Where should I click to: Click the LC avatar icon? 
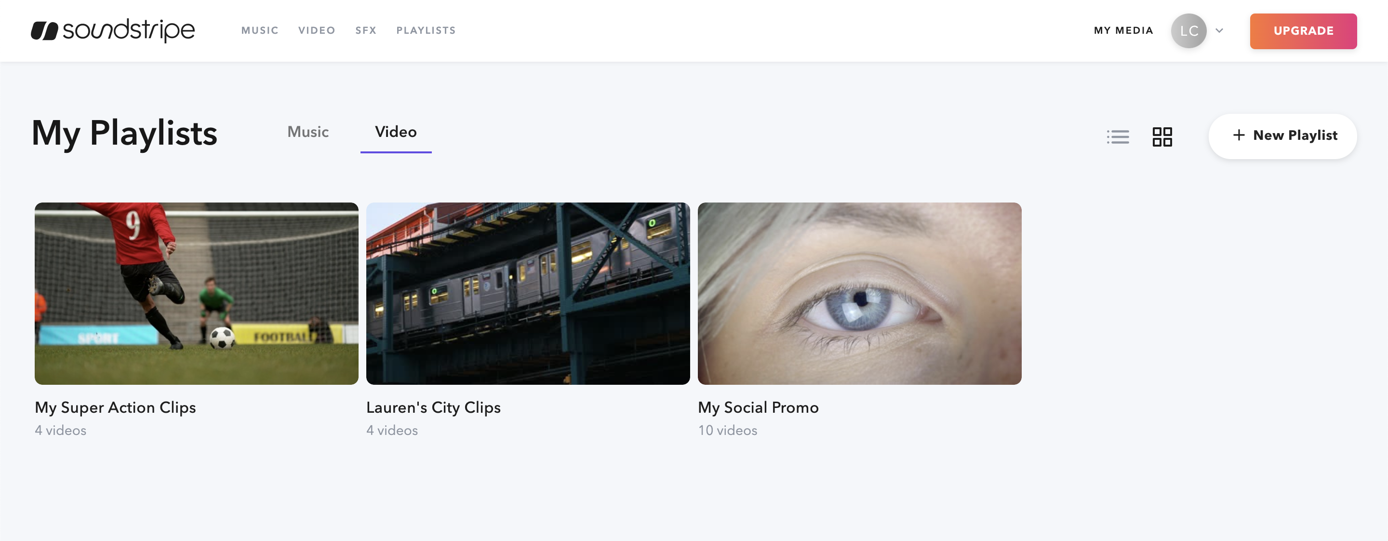[1188, 30]
